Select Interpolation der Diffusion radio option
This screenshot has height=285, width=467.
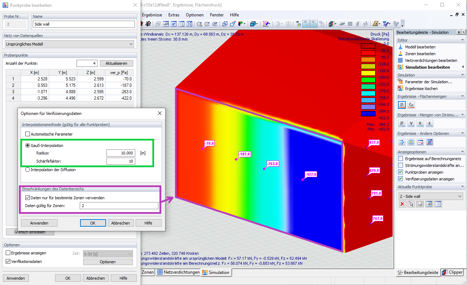[28, 170]
